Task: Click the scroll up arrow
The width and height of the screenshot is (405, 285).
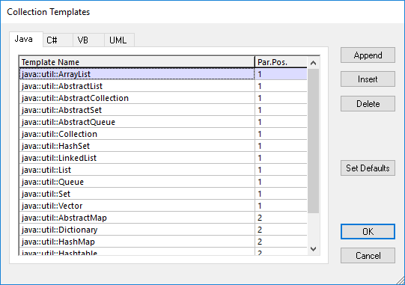Action: click(x=314, y=63)
